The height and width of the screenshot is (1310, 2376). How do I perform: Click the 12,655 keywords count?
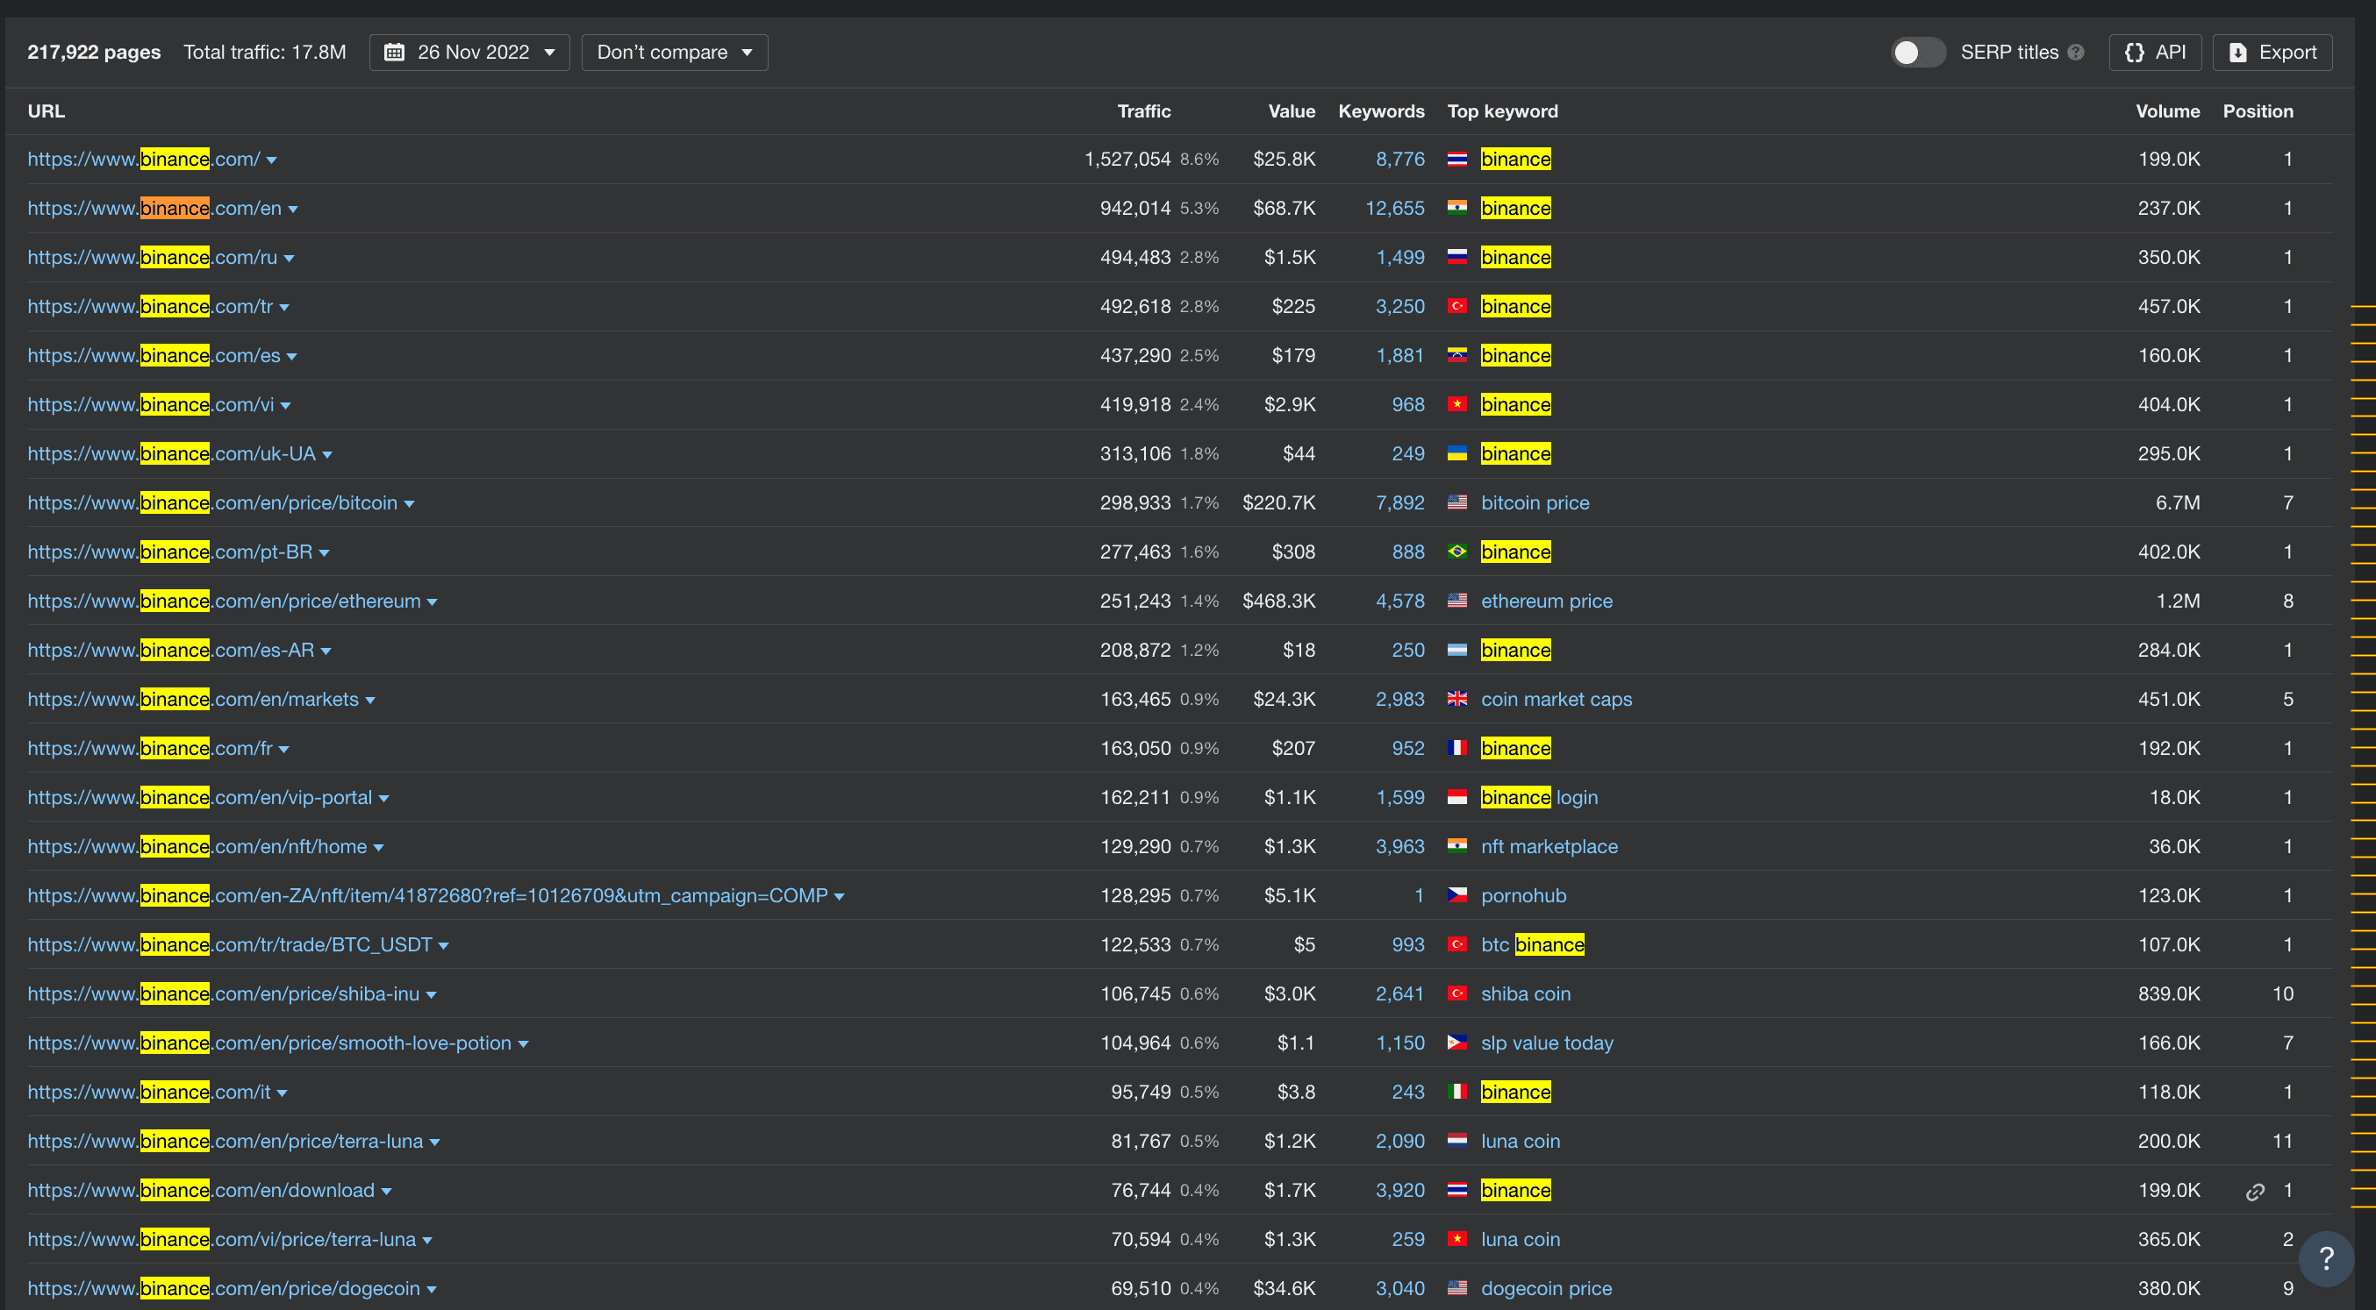click(1394, 209)
